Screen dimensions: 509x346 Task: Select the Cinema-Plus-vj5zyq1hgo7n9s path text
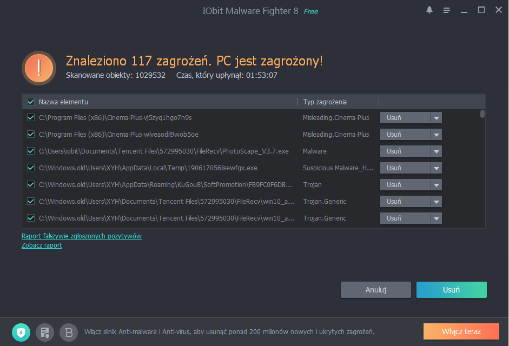pyautogui.click(x=115, y=117)
